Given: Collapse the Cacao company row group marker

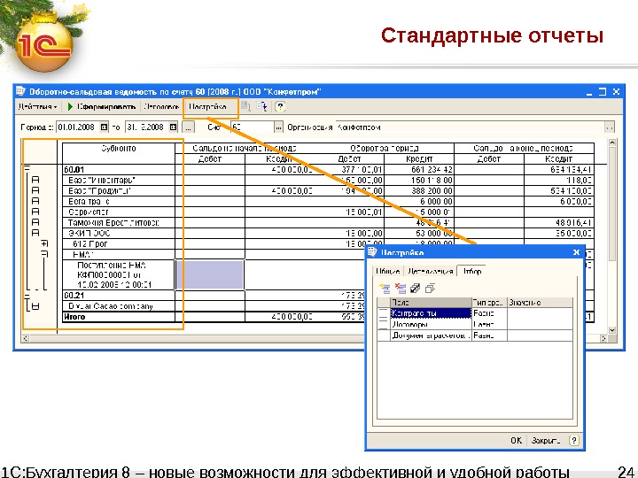Looking at the screenshot, I should (x=35, y=306).
